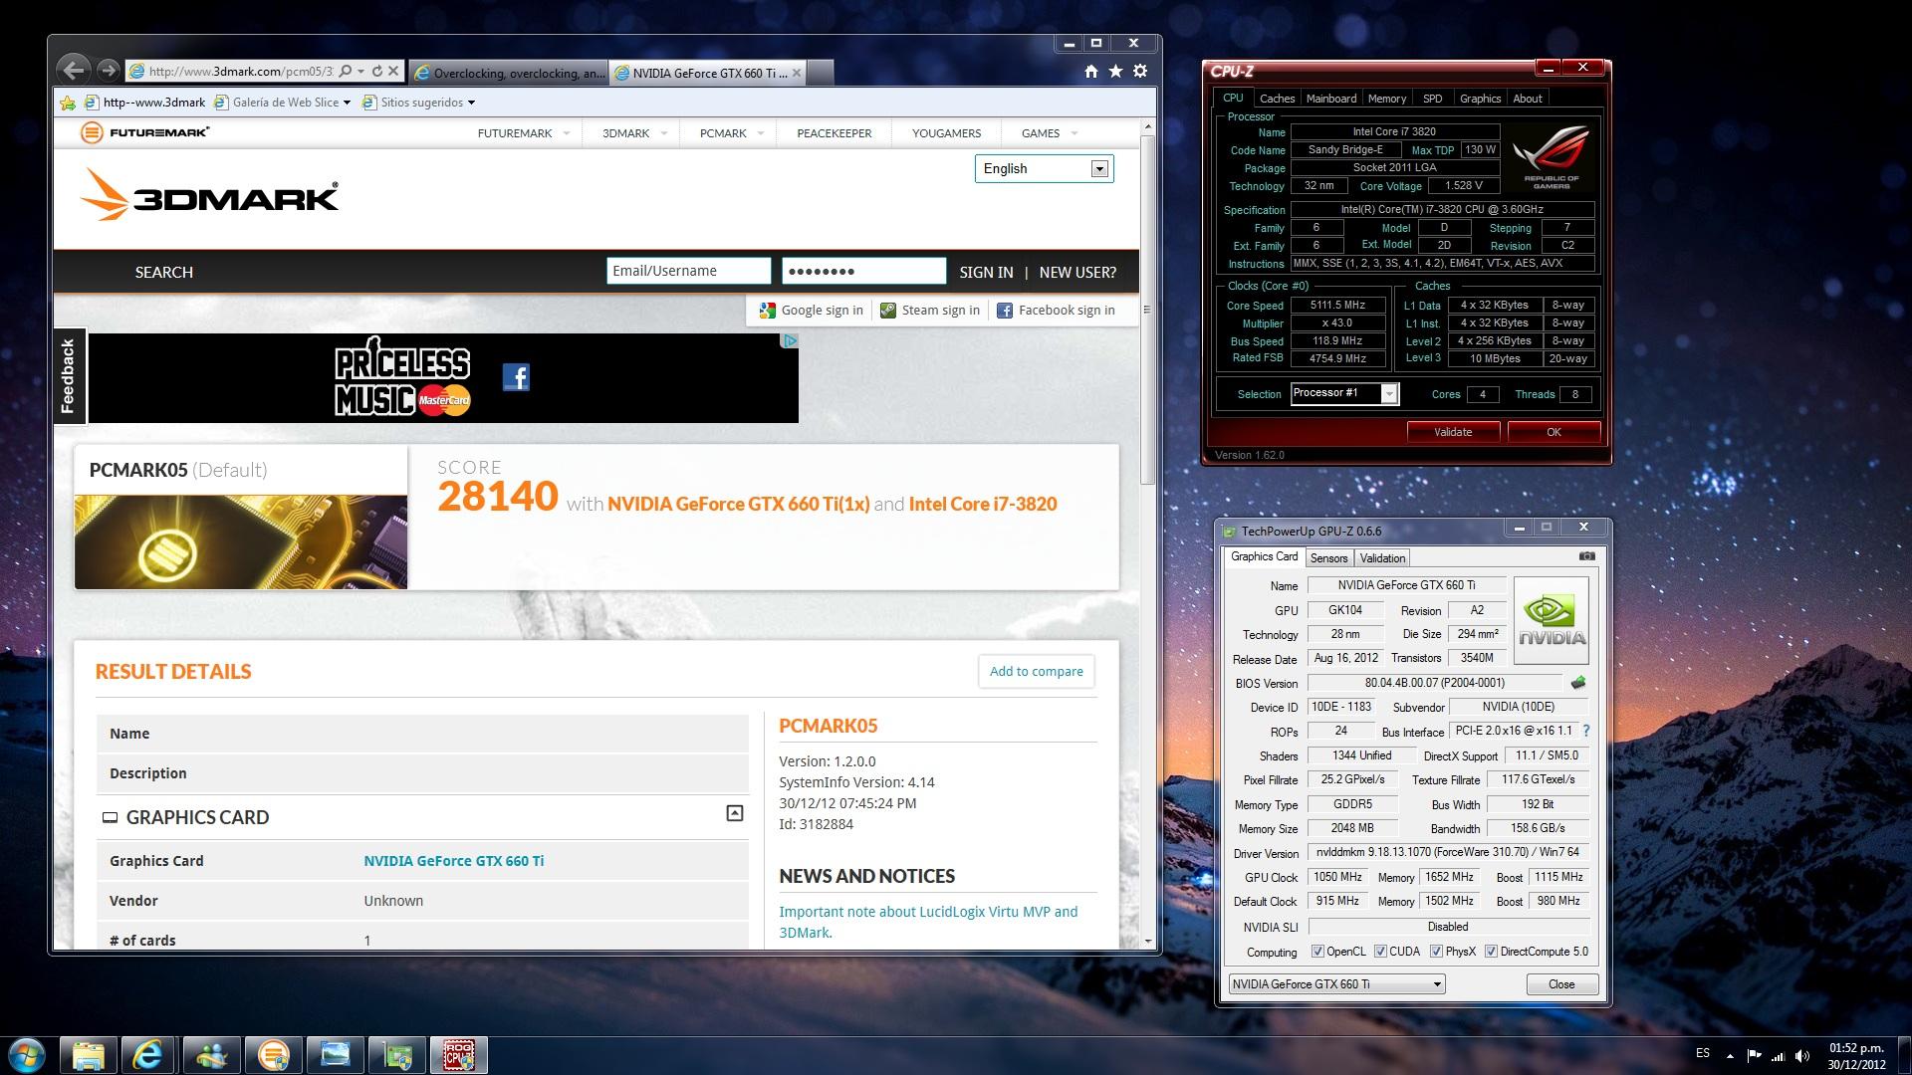Click the browser forward arrow
Image resolution: width=1912 pixels, height=1075 pixels.
tap(109, 71)
